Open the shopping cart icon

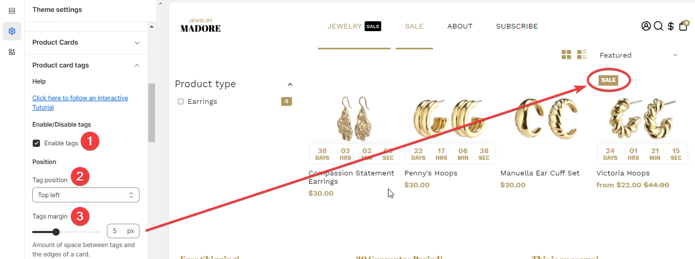[x=683, y=26]
